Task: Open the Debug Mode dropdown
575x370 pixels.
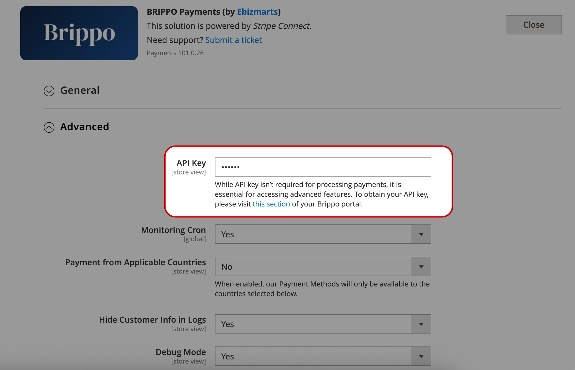Action: tap(313, 356)
